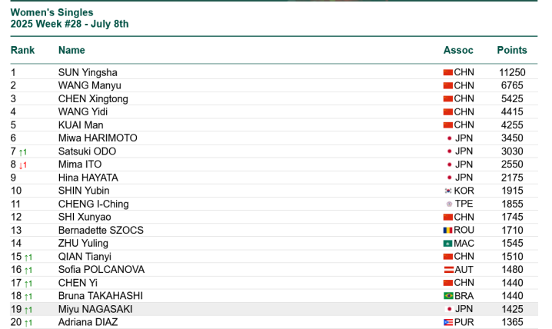Click the China flag beside SUN Yingsha
Image resolution: width=552 pixels, height=329 pixels.
[447, 72]
